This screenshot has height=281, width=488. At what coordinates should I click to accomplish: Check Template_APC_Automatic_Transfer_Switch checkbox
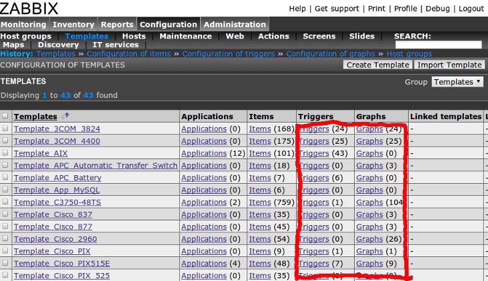tap(5, 164)
